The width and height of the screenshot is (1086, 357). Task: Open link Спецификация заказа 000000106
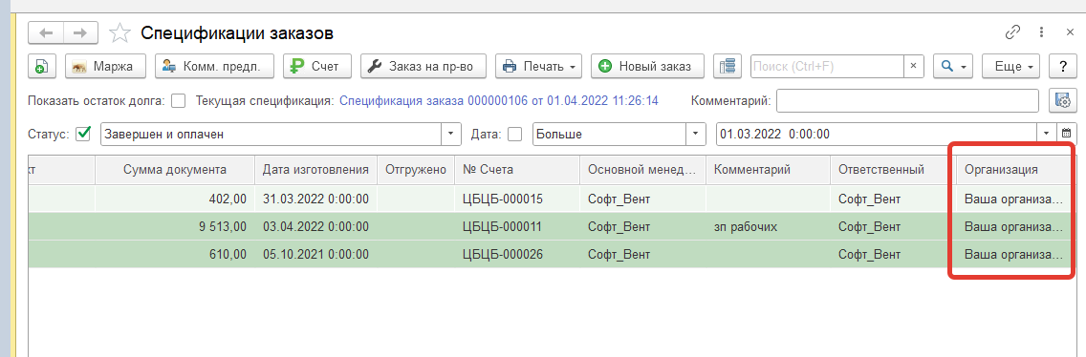(x=498, y=101)
